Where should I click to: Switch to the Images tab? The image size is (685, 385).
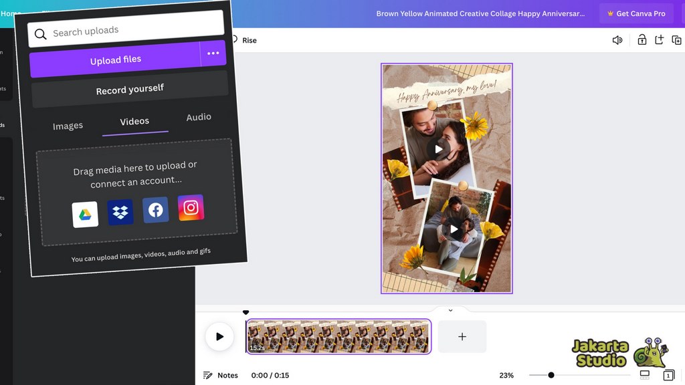(68, 126)
